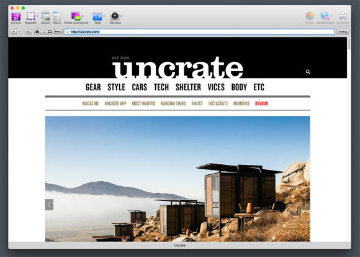
Task: Start Video-Aufnahme recording tool
Action: [x=76, y=17]
